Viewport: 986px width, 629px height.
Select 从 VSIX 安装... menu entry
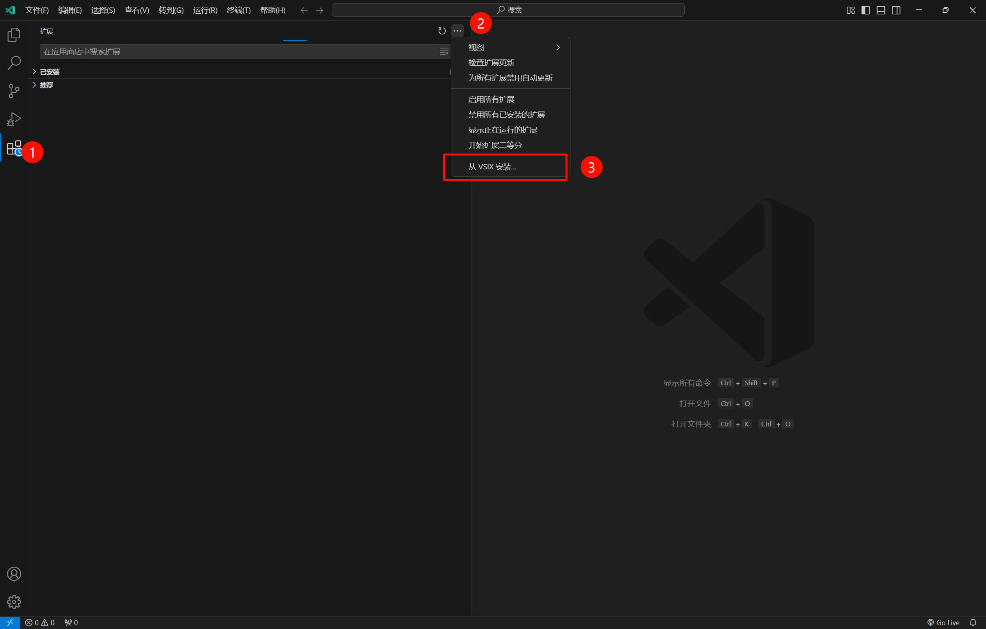492,167
